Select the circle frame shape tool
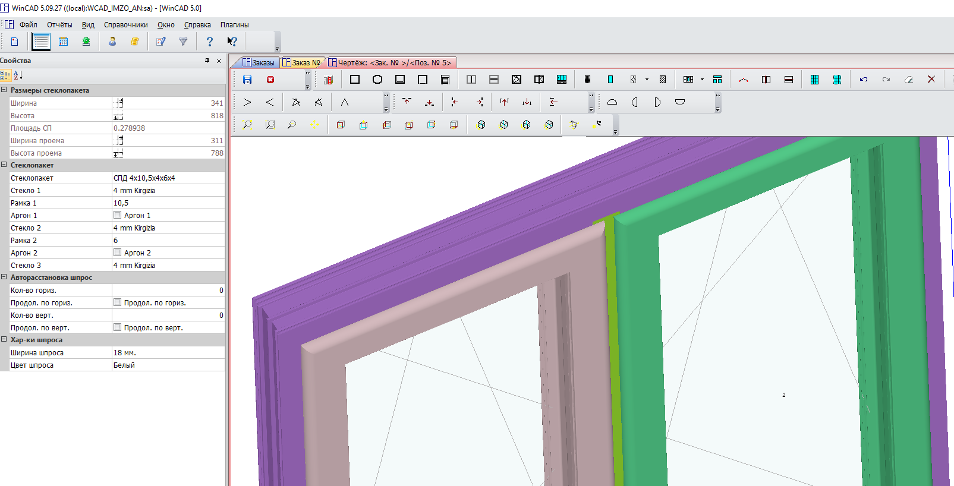 [x=377, y=80]
